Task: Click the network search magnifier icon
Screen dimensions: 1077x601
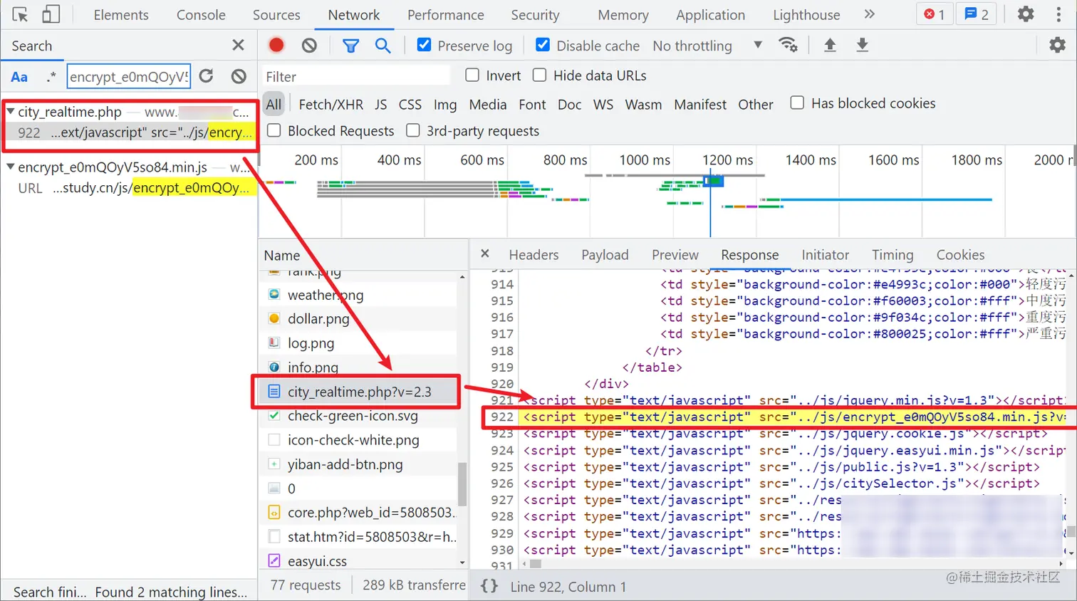Action: (383, 46)
